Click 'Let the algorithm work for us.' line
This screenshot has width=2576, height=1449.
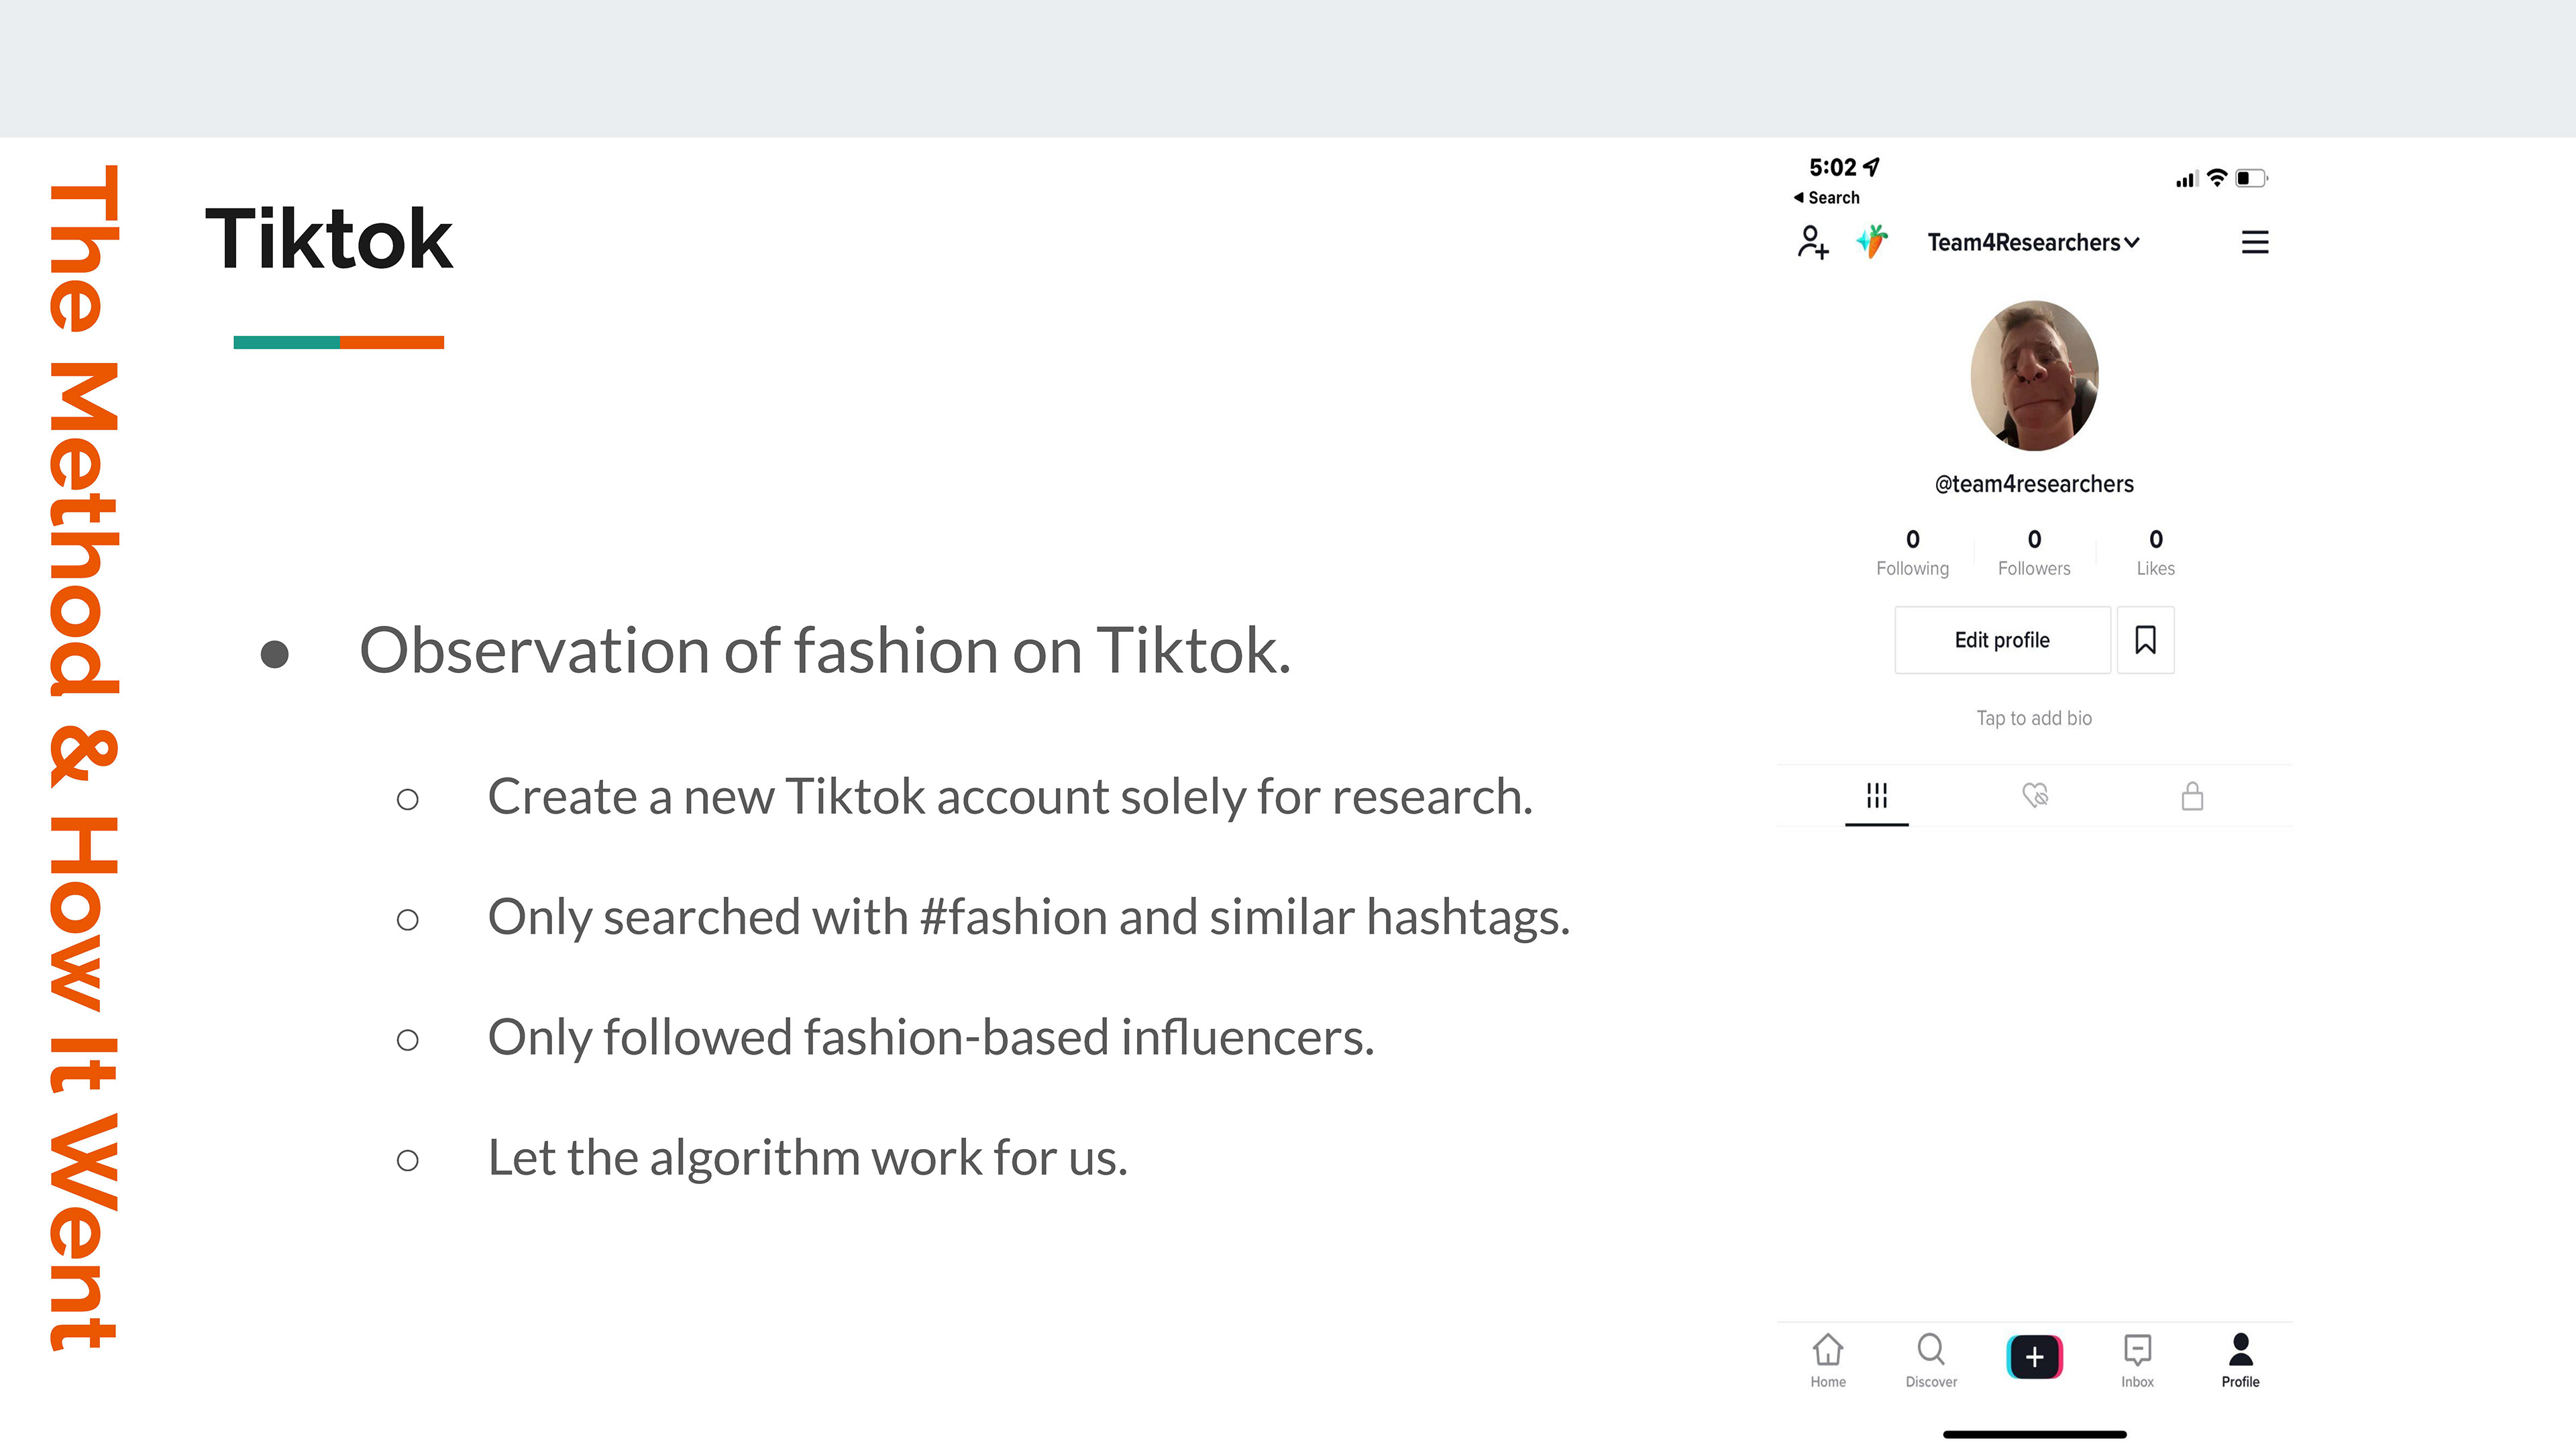(807, 1158)
